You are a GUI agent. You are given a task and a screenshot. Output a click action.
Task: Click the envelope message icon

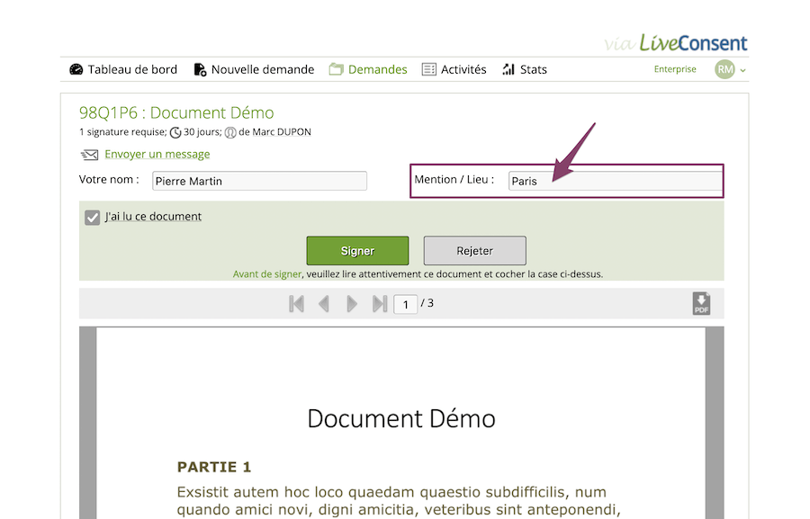coord(89,155)
